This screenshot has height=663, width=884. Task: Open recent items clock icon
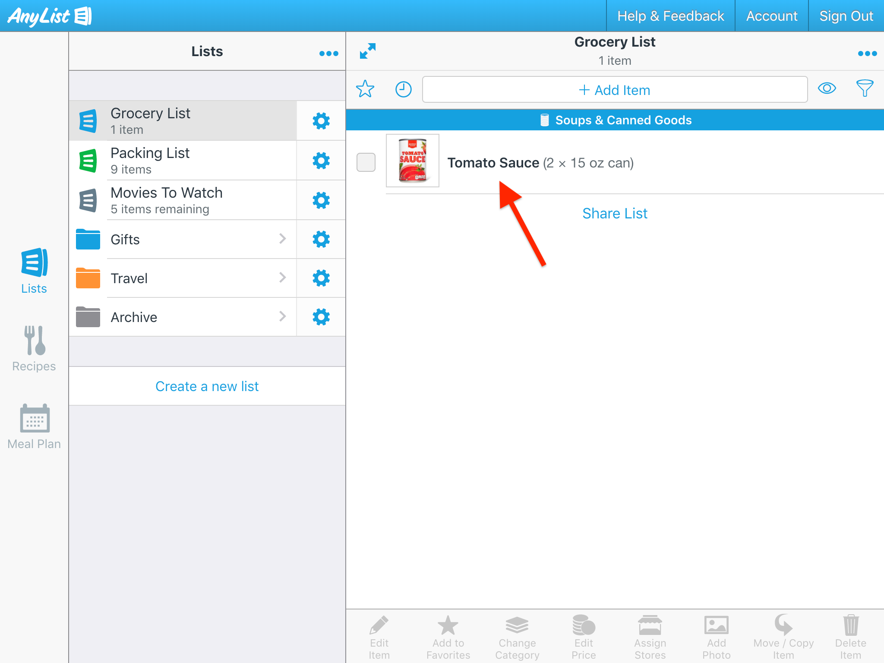403,89
